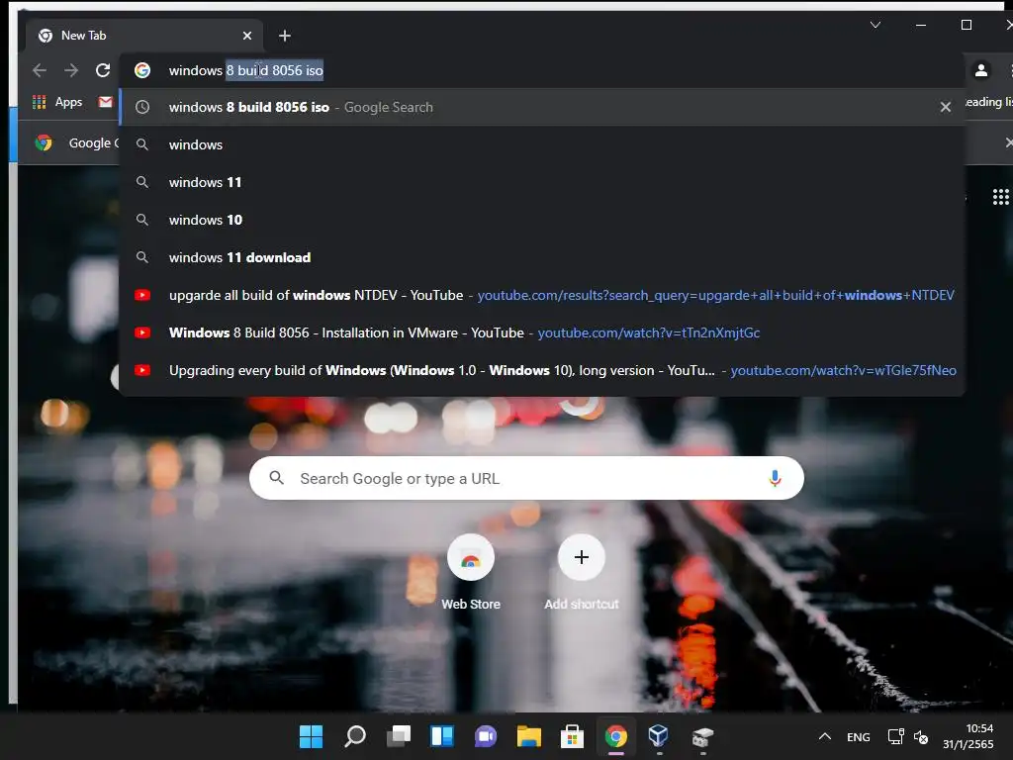Viewport: 1013px width, 760px height.
Task: Click the Google G icon in omnibox
Action: click(142, 70)
